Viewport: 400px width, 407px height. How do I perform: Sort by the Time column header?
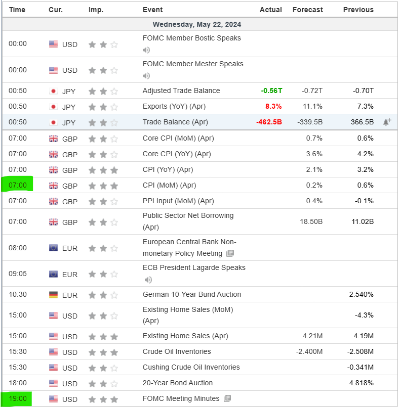click(17, 10)
